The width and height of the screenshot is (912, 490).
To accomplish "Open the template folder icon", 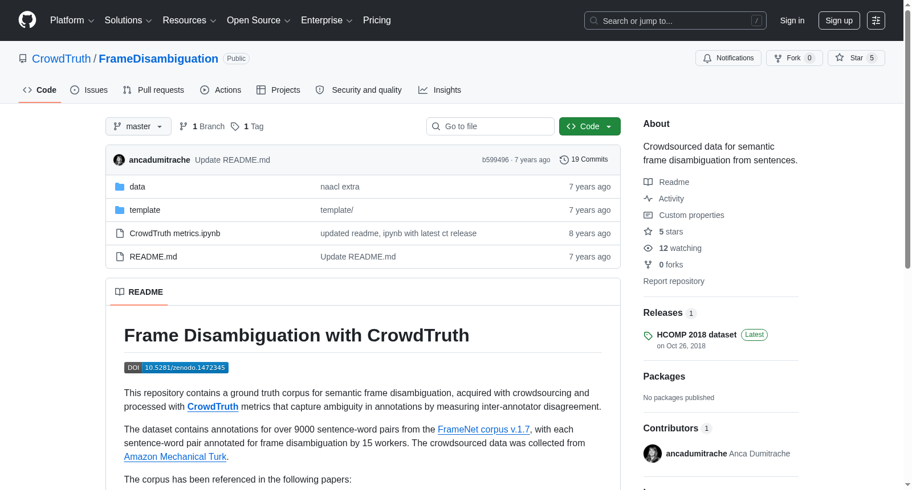I will pyautogui.click(x=120, y=210).
